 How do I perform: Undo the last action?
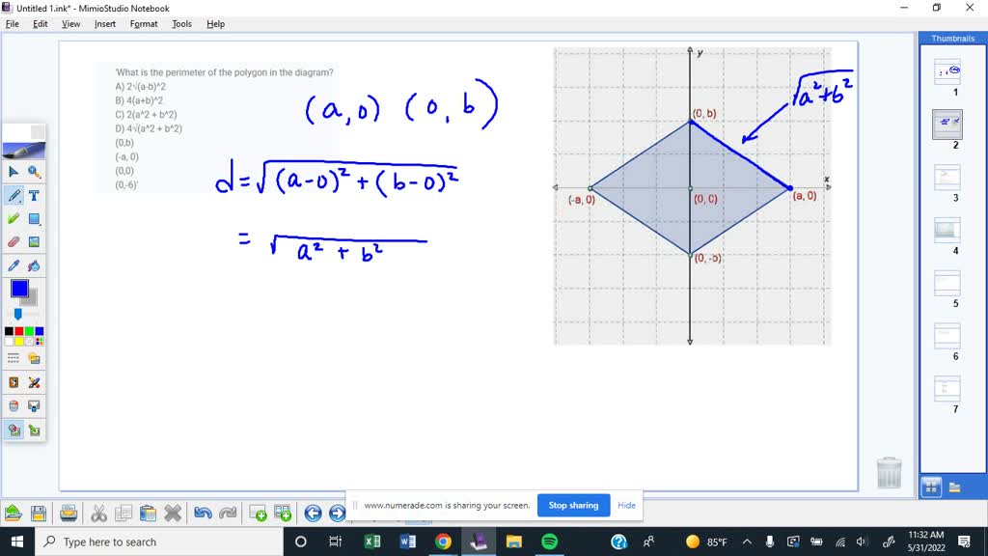point(203,514)
